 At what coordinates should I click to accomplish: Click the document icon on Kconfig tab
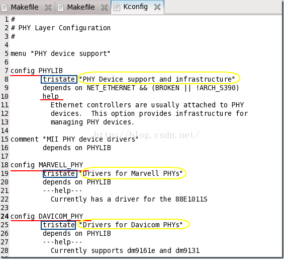tap(117, 7)
